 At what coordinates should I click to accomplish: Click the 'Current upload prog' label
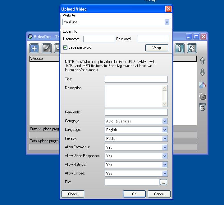(44, 129)
